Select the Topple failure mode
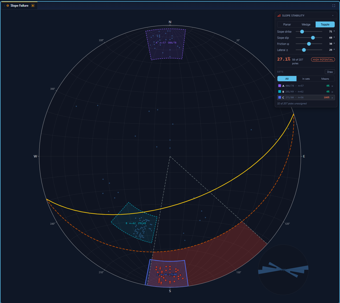Screen dimensions: 340x303 click(325, 24)
